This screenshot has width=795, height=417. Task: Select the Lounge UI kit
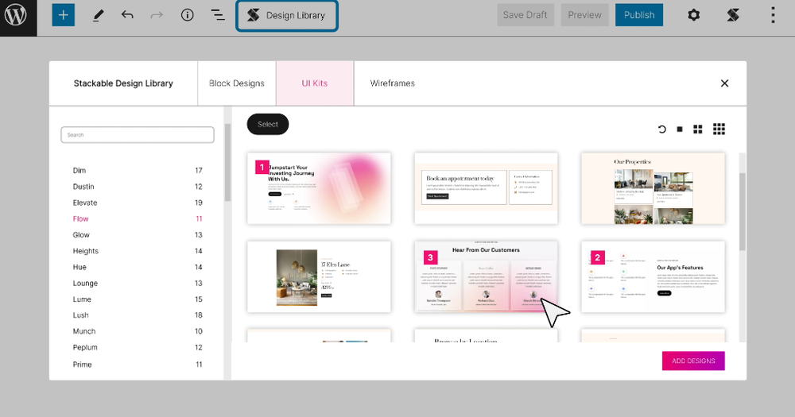tap(138, 284)
